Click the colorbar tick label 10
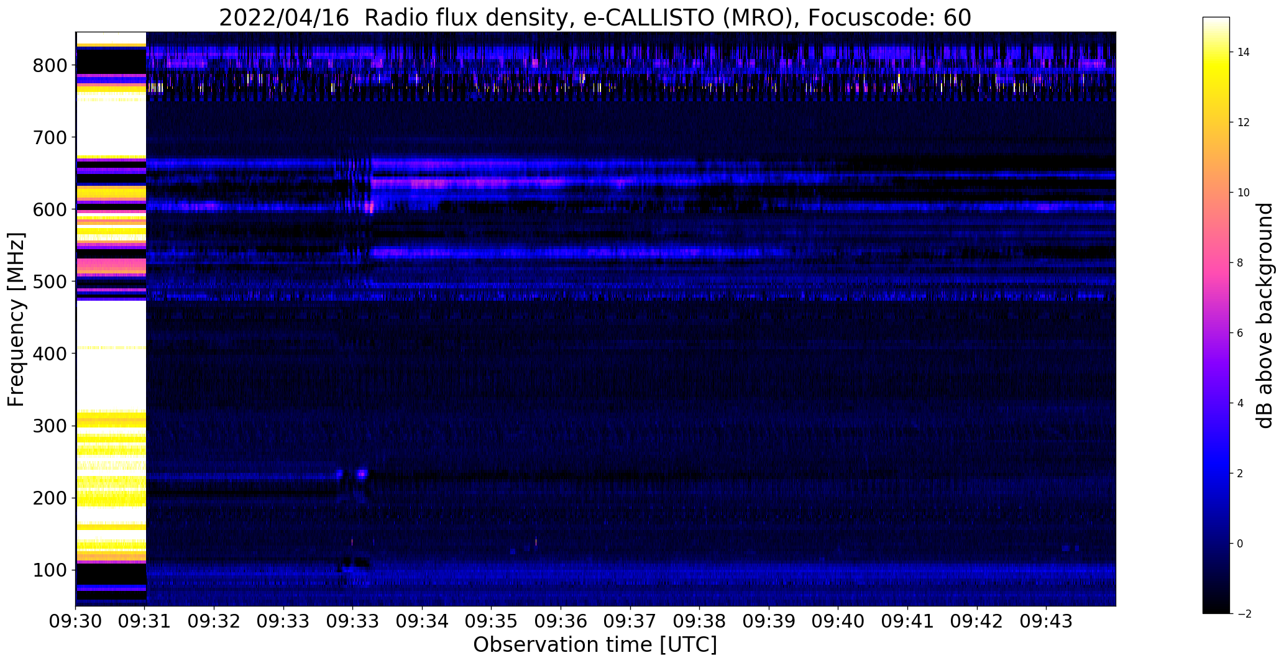The width and height of the screenshot is (1284, 663). pos(1244,193)
